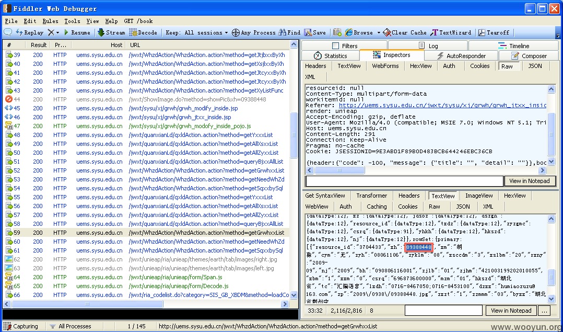Open the File menu
Image resolution: width=563 pixels, height=332 pixels.
(11, 21)
